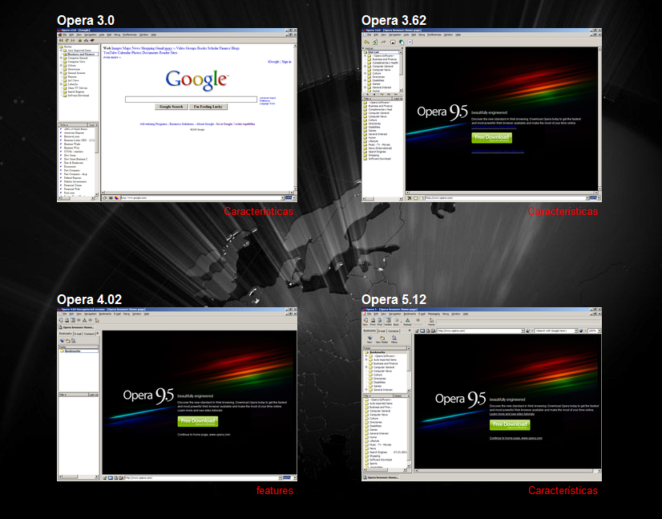
Task: Click the back arrow icon in Opera 3.62 toolbar
Action: click(366, 42)
